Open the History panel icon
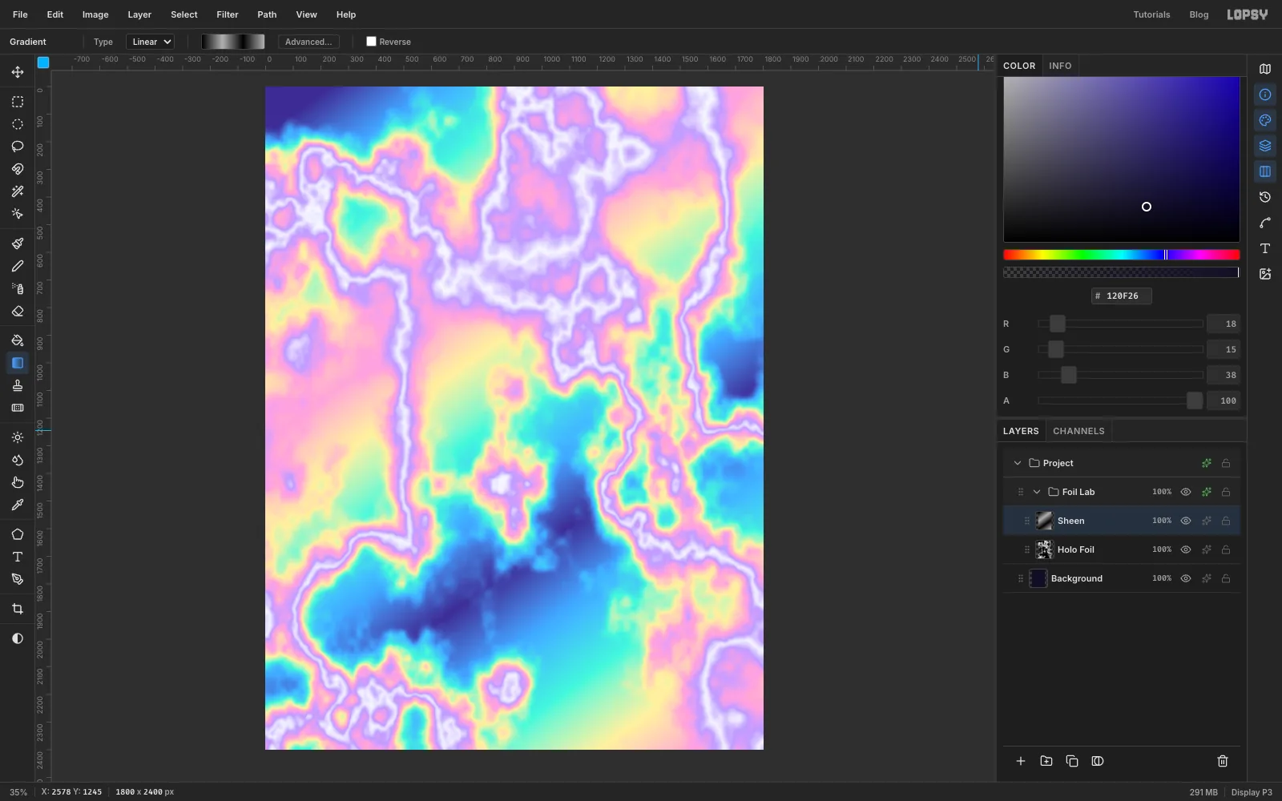 [x=1265, y=197]
